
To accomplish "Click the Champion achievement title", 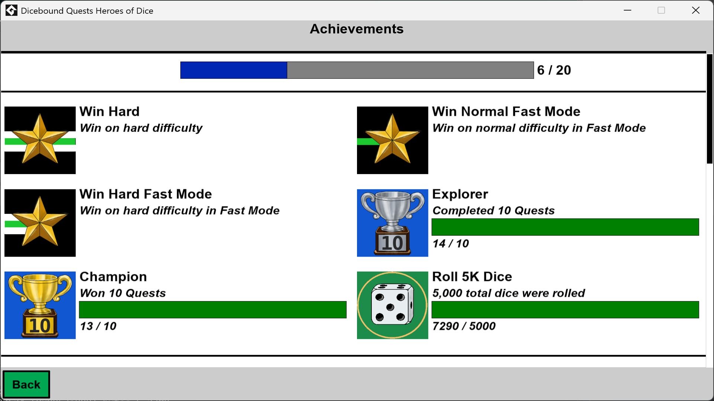I will (113, 277).
